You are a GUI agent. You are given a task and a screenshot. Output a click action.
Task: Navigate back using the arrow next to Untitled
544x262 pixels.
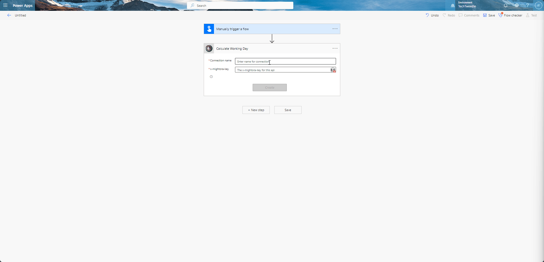(9, 15)
